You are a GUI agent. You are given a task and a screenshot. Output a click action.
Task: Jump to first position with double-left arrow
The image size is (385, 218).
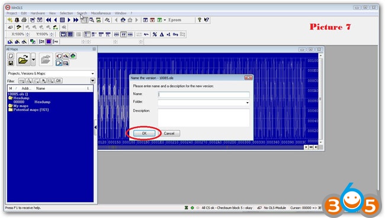[49, 20]
